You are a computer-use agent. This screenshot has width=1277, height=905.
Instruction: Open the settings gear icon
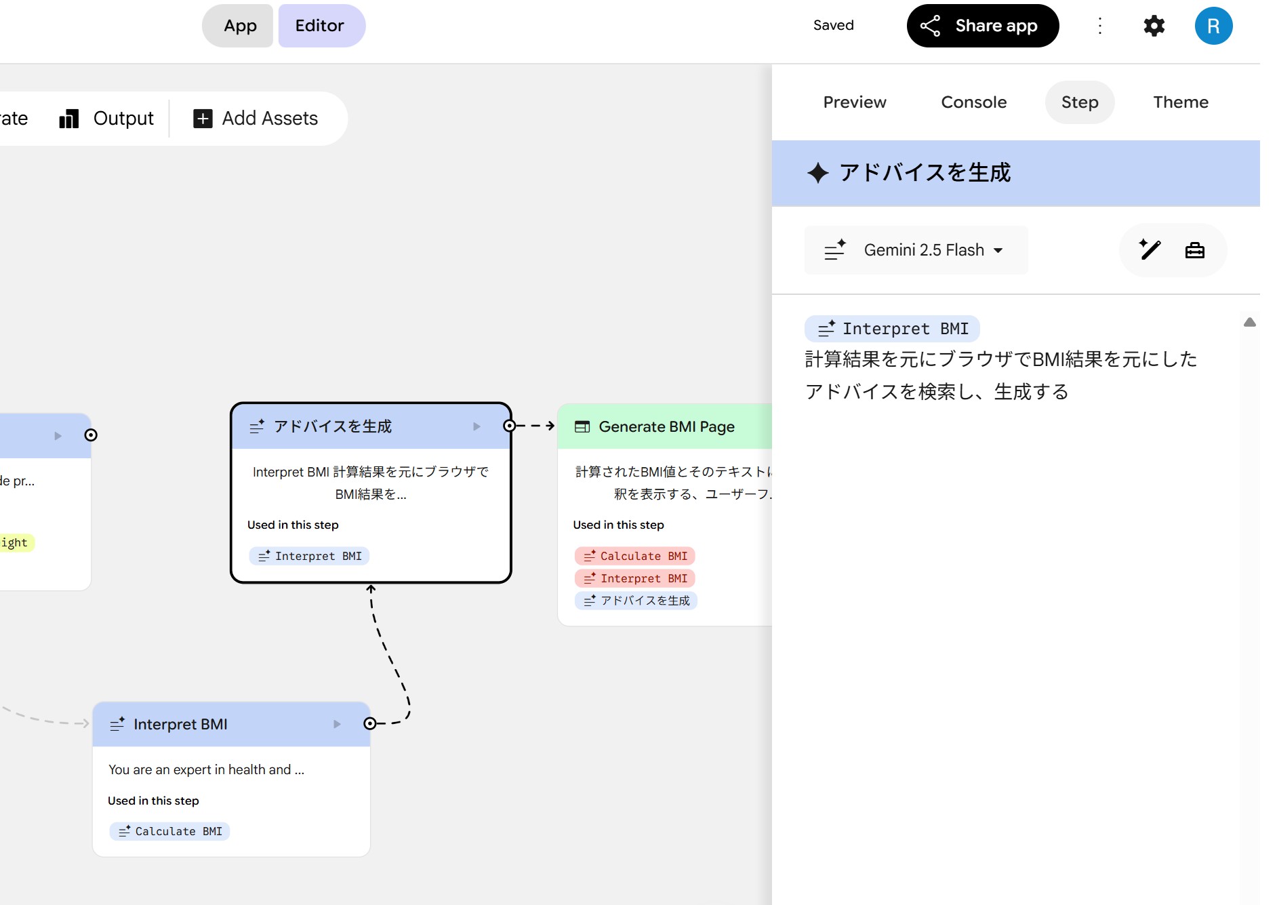1154,26
